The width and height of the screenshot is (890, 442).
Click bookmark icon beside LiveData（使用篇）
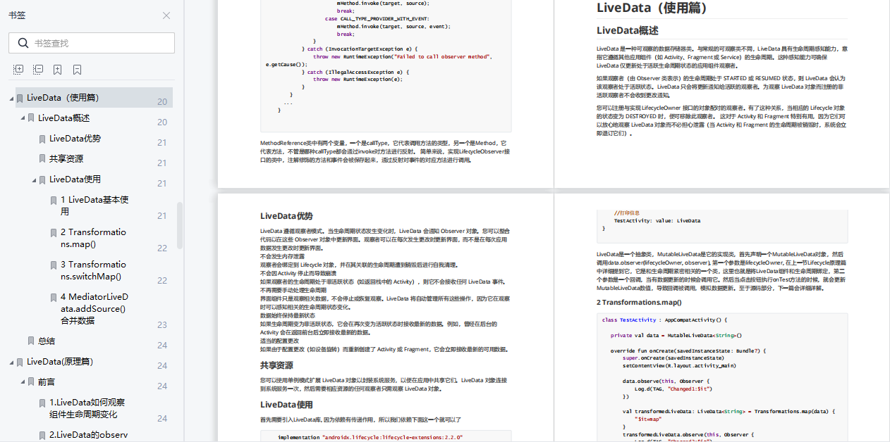[x=20, y=98]
